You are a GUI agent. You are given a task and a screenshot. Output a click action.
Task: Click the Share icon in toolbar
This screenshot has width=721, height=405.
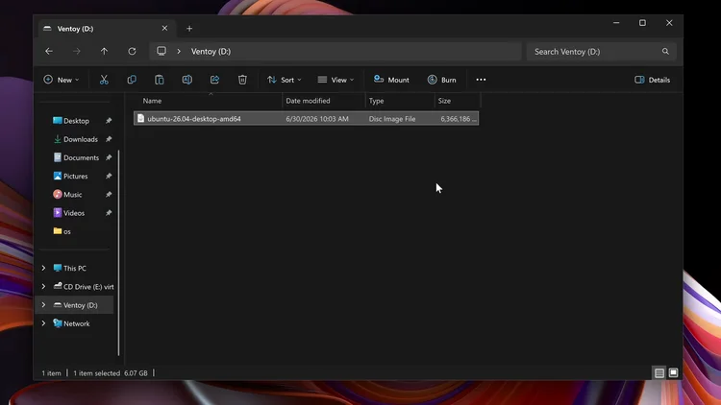(214, 80)
